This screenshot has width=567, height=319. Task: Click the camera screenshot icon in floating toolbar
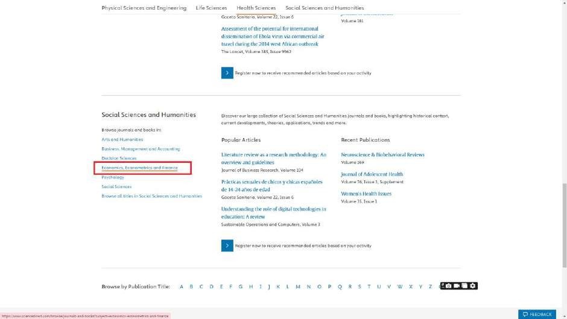[x=449, y=285]
